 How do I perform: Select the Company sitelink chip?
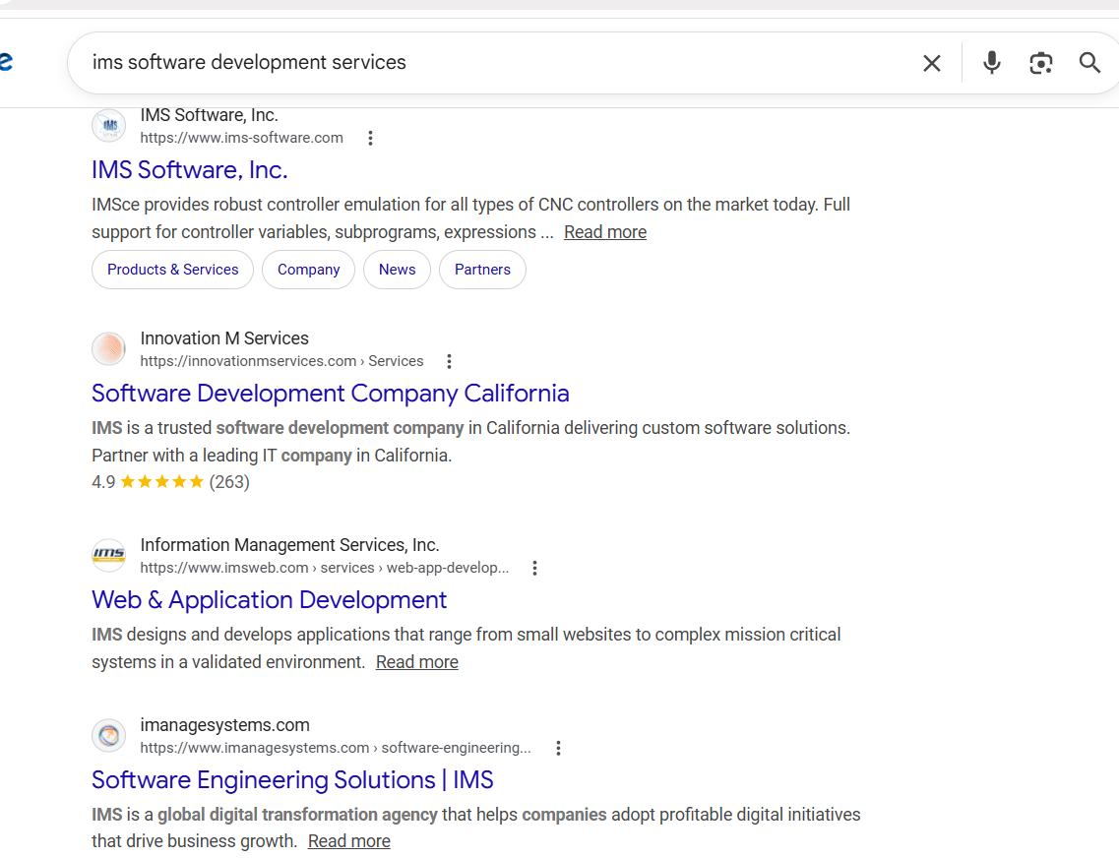coord(308,270)
